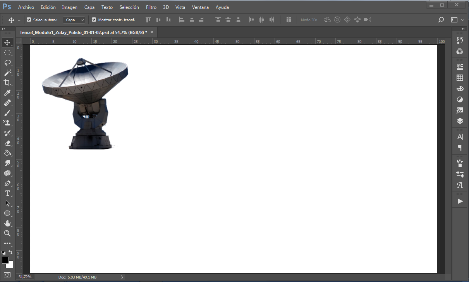Select the Zoom magnifier tool
Image resolution: width=469 pixels, height=282 pixels.
[x=7, y=233]
